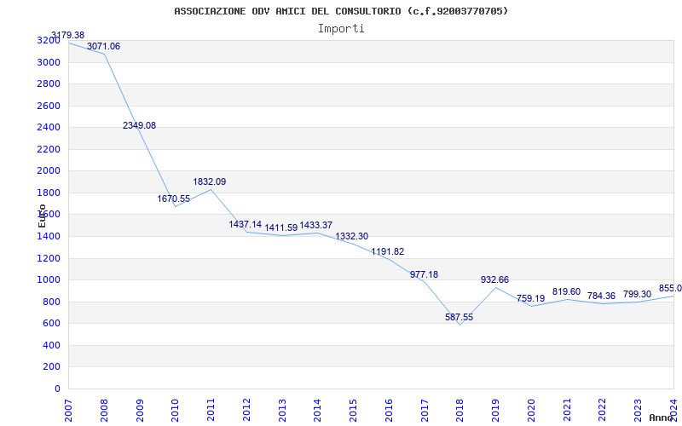Screen dimensions: 682x426
Task: Click the data label 1437.14
Action: click(x=246, y=224)
